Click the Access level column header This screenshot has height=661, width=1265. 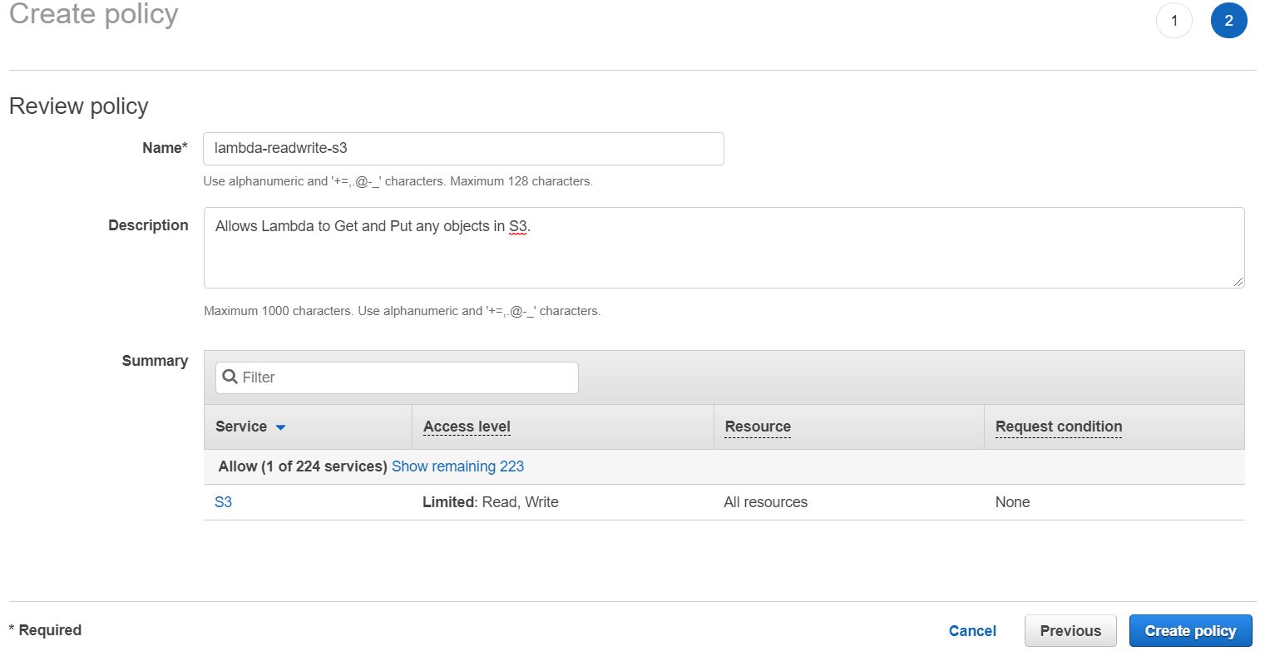pyautogui.click(x=467, y=427)
